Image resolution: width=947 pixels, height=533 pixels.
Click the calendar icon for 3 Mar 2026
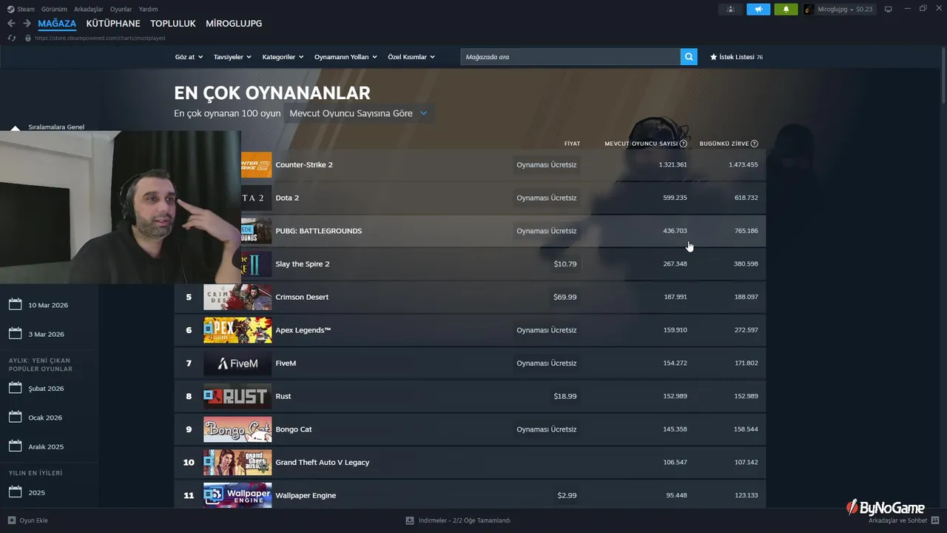(15, 334)
